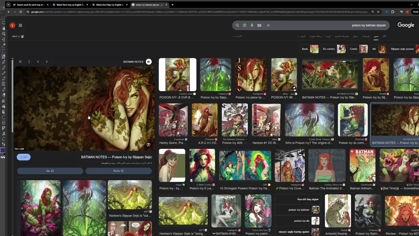Open the saved items bookmark label
This screenshot has width=419, height=236.
[18, 36]
